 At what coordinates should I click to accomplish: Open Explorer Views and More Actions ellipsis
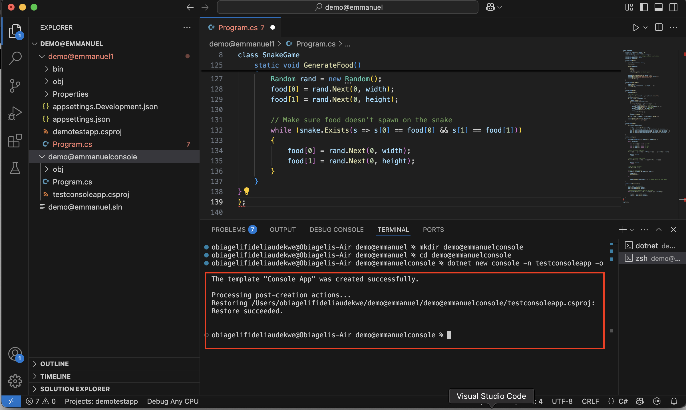(x=187, y=27)
